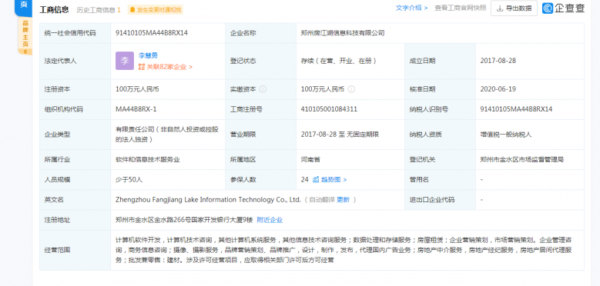Open the 品牌主页 side tab
Image resolution: width=600 pixels, height=286 pixels.
tap(25, 36)
